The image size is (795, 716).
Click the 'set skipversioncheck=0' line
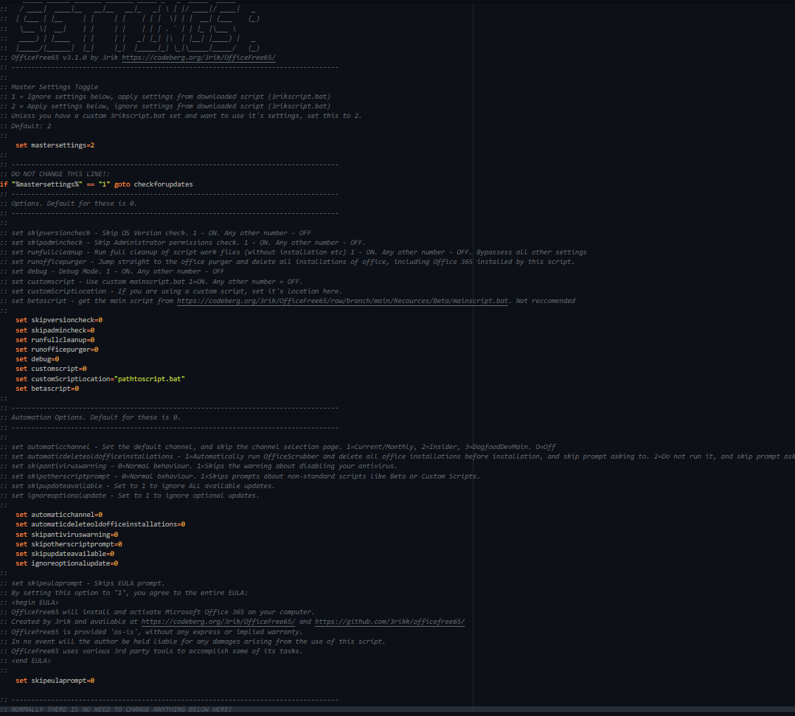coord(59,320)
